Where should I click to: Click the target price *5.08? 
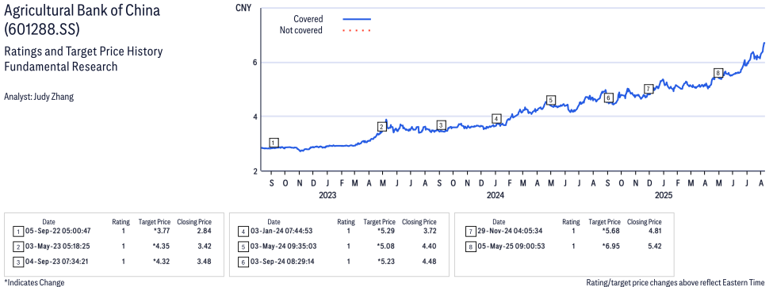tap(387, 246)
